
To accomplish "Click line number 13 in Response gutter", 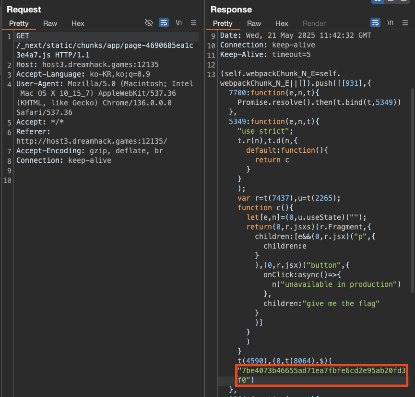I will [x=211, y=75].
